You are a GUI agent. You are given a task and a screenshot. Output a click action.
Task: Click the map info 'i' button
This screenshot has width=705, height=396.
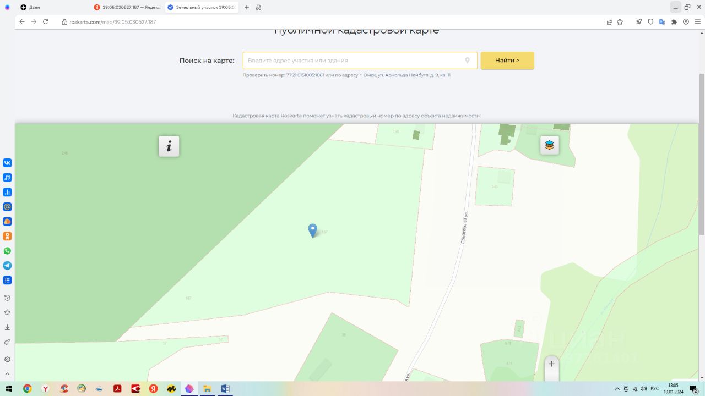169,146
